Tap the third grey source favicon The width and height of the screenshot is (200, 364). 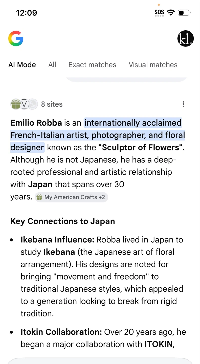[x=33, y=104]
